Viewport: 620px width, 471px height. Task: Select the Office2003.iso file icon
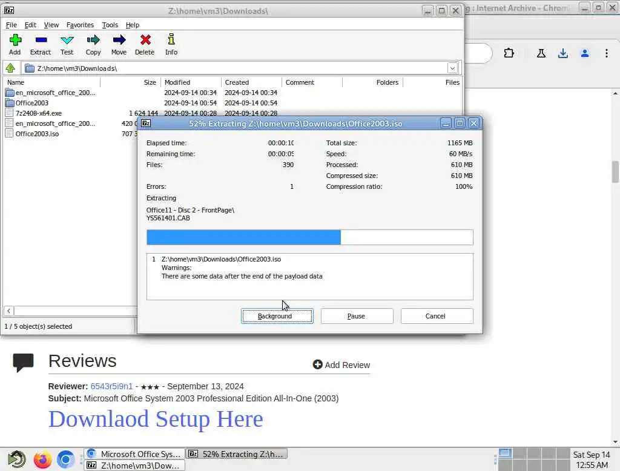(x=10, y=134)
